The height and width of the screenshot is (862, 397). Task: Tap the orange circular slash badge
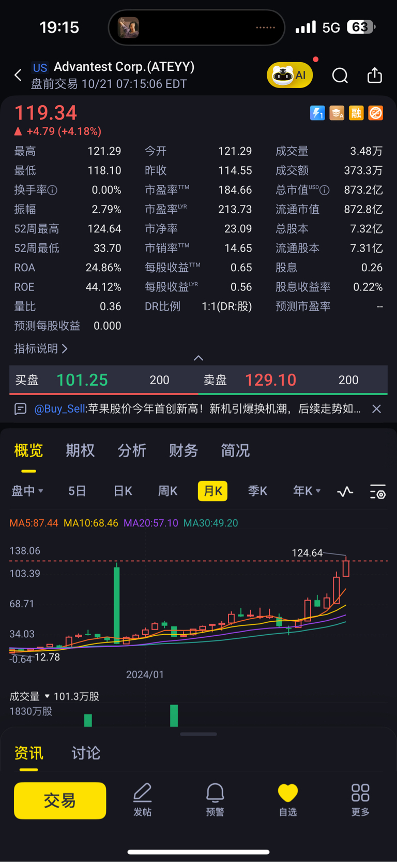[376, 113]
